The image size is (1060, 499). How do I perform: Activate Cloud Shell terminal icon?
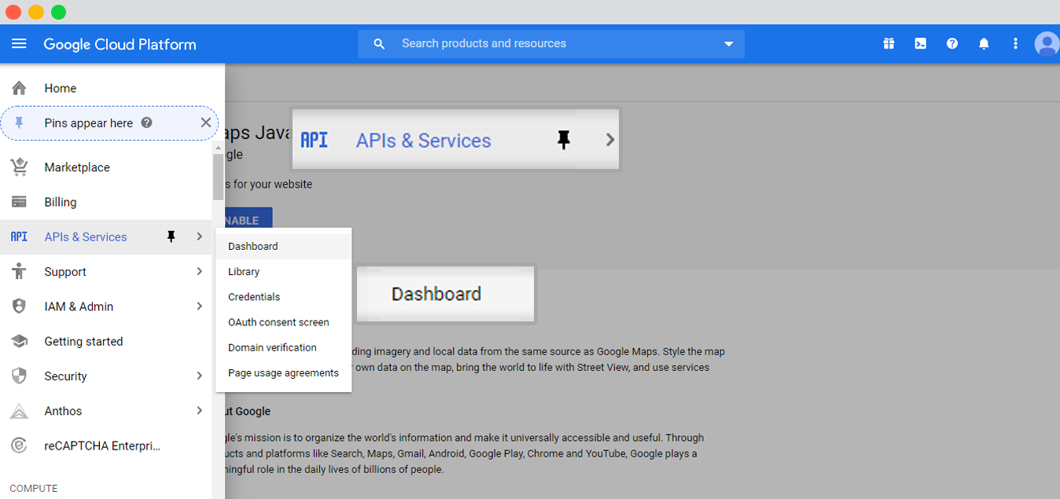pos(920,44)
